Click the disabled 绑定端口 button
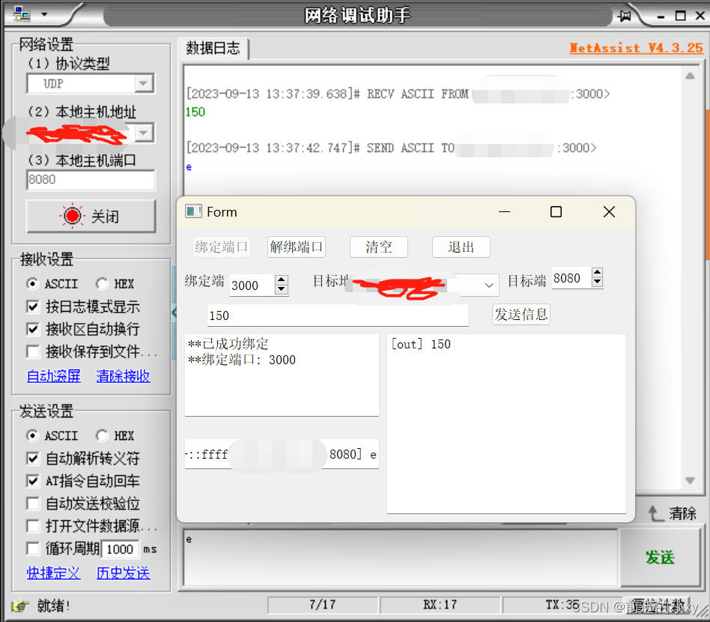 tap(222, 247)
